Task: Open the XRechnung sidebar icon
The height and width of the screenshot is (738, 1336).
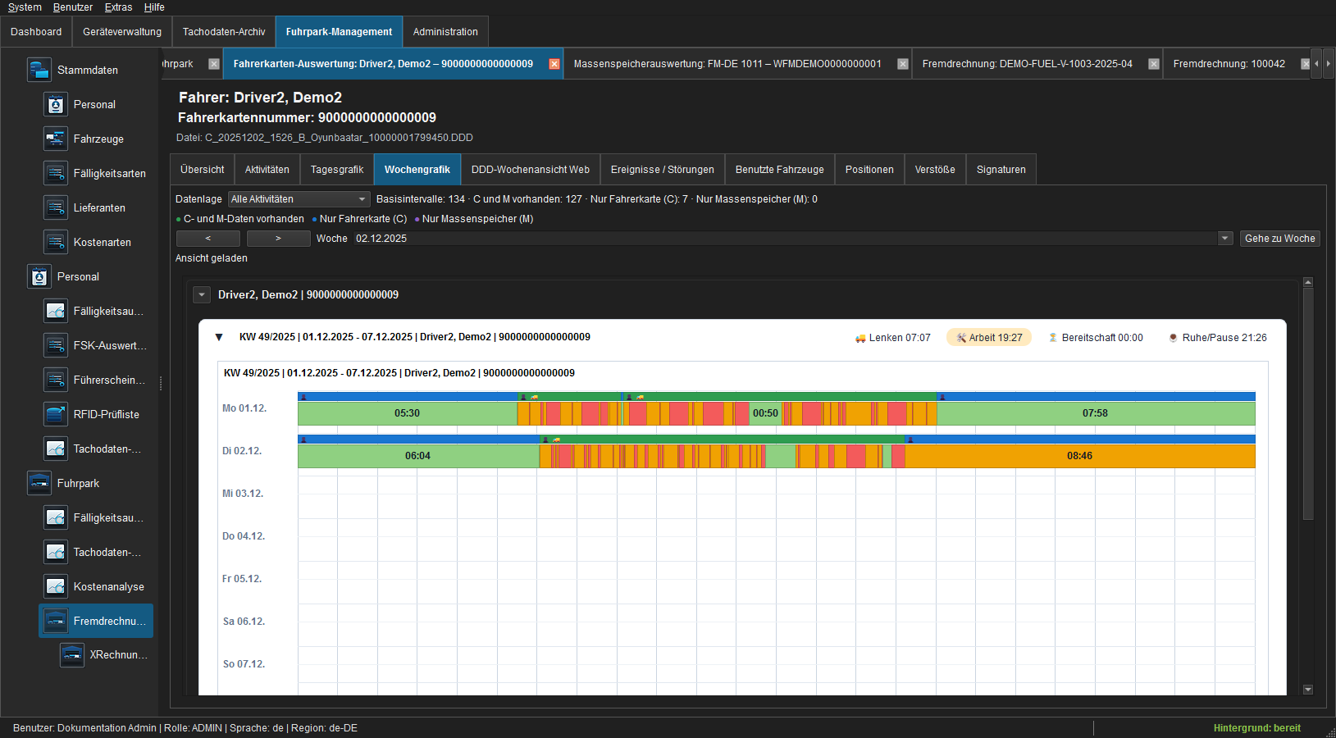Action: tap(71, 654)
